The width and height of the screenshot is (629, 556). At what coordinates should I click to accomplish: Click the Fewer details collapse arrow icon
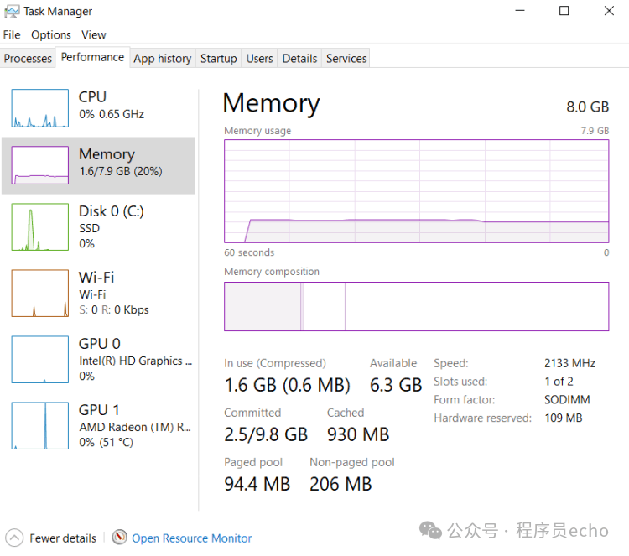14,538
